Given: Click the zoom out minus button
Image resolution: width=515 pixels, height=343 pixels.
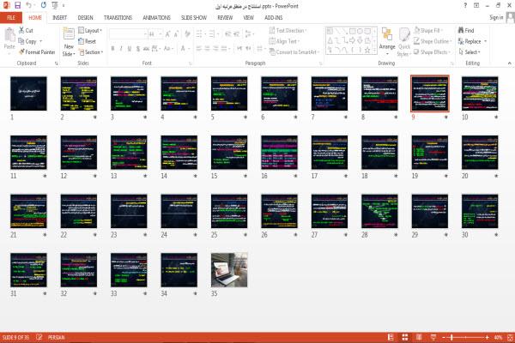Looking at the screenshot, I should (444, 337).
